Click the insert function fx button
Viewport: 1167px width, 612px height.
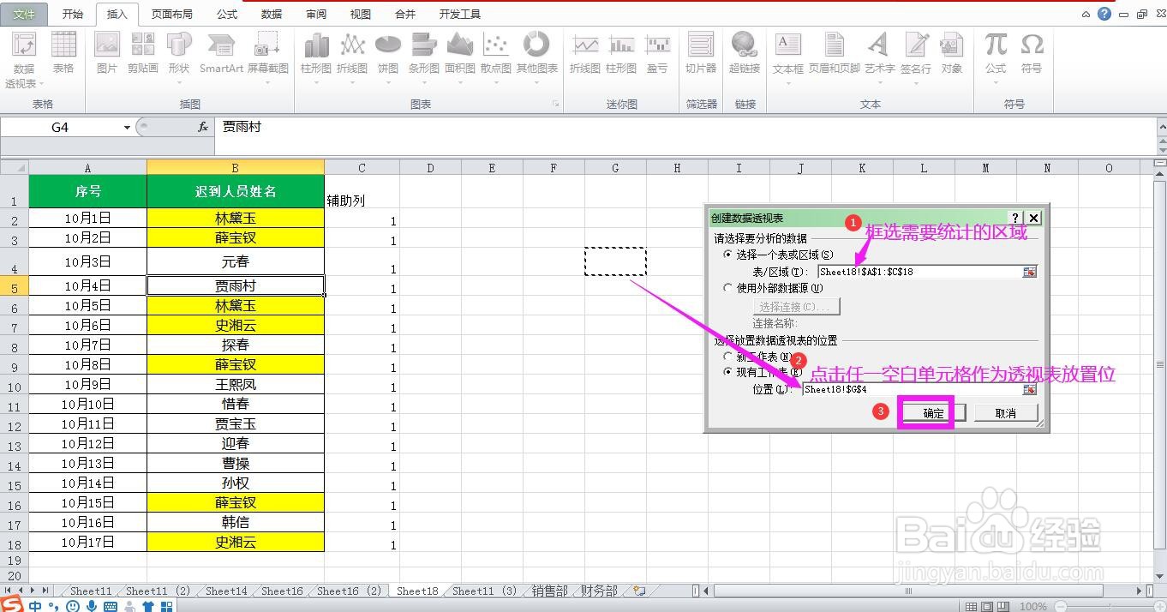coord(203,127)
